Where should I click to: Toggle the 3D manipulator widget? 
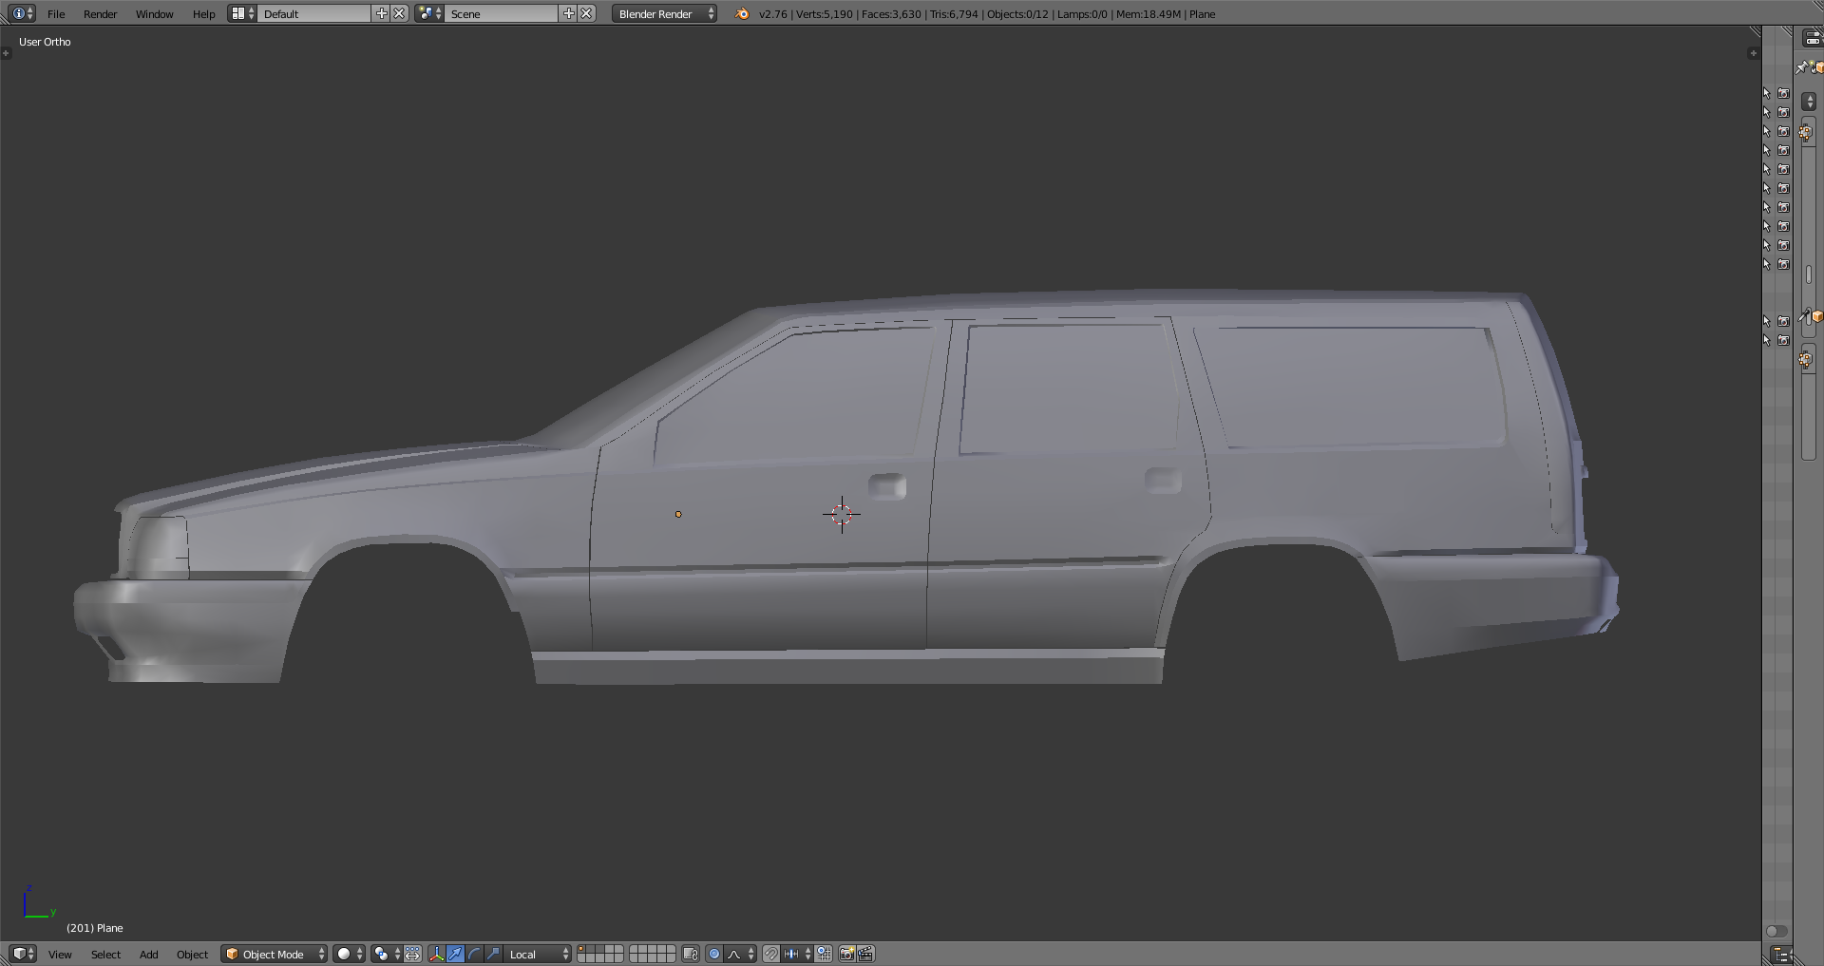437,954
